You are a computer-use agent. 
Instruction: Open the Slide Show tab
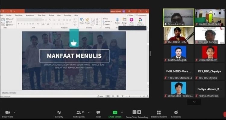click(42, 15)
